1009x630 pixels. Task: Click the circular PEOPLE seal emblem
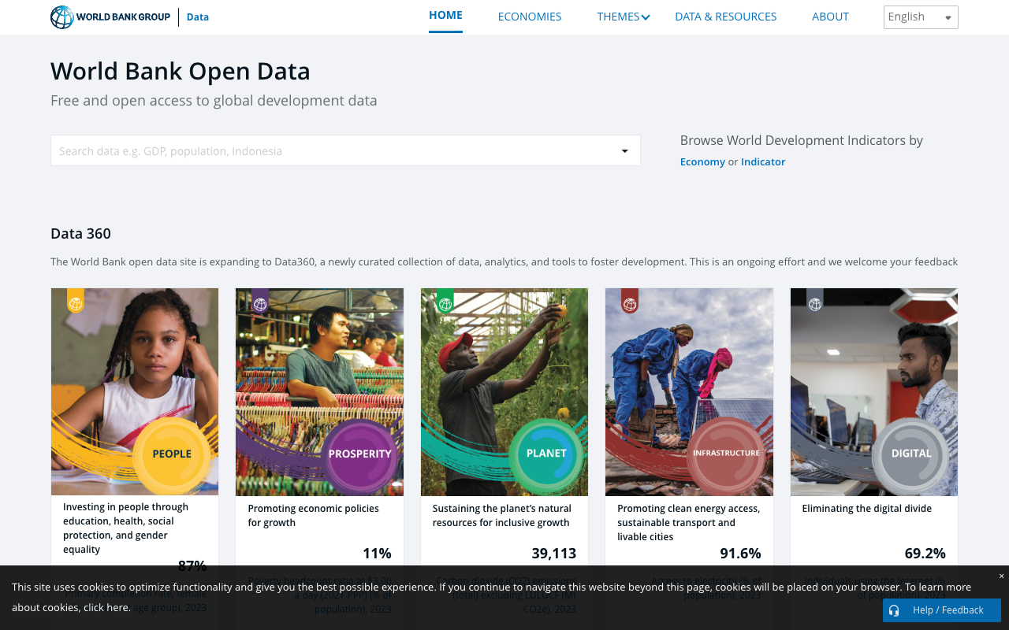pyautogui.click(x=172, y=453)
